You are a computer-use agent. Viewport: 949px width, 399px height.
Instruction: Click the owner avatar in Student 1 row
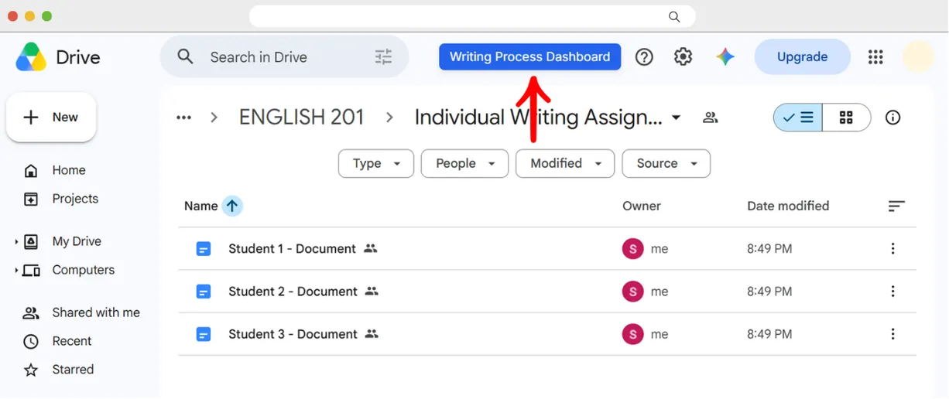pos(633,249)
